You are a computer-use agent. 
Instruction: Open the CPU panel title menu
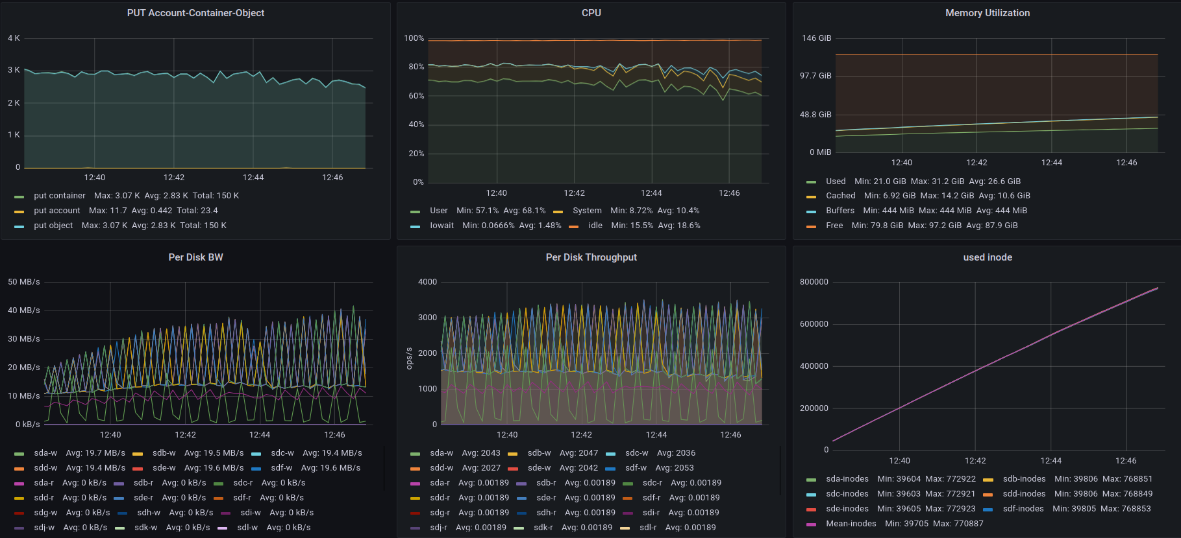pyautogui.click(x=591, y=13)
